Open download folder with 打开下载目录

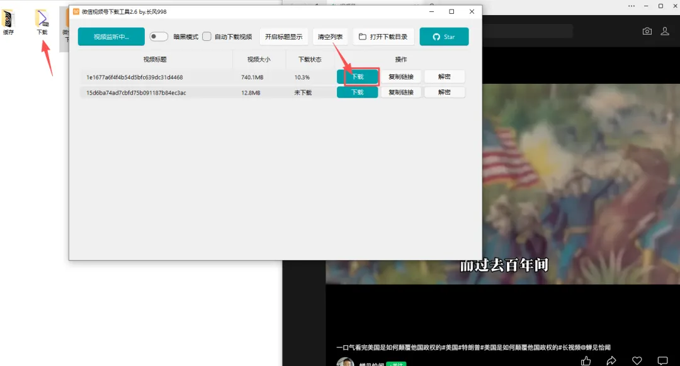point(383,37)
